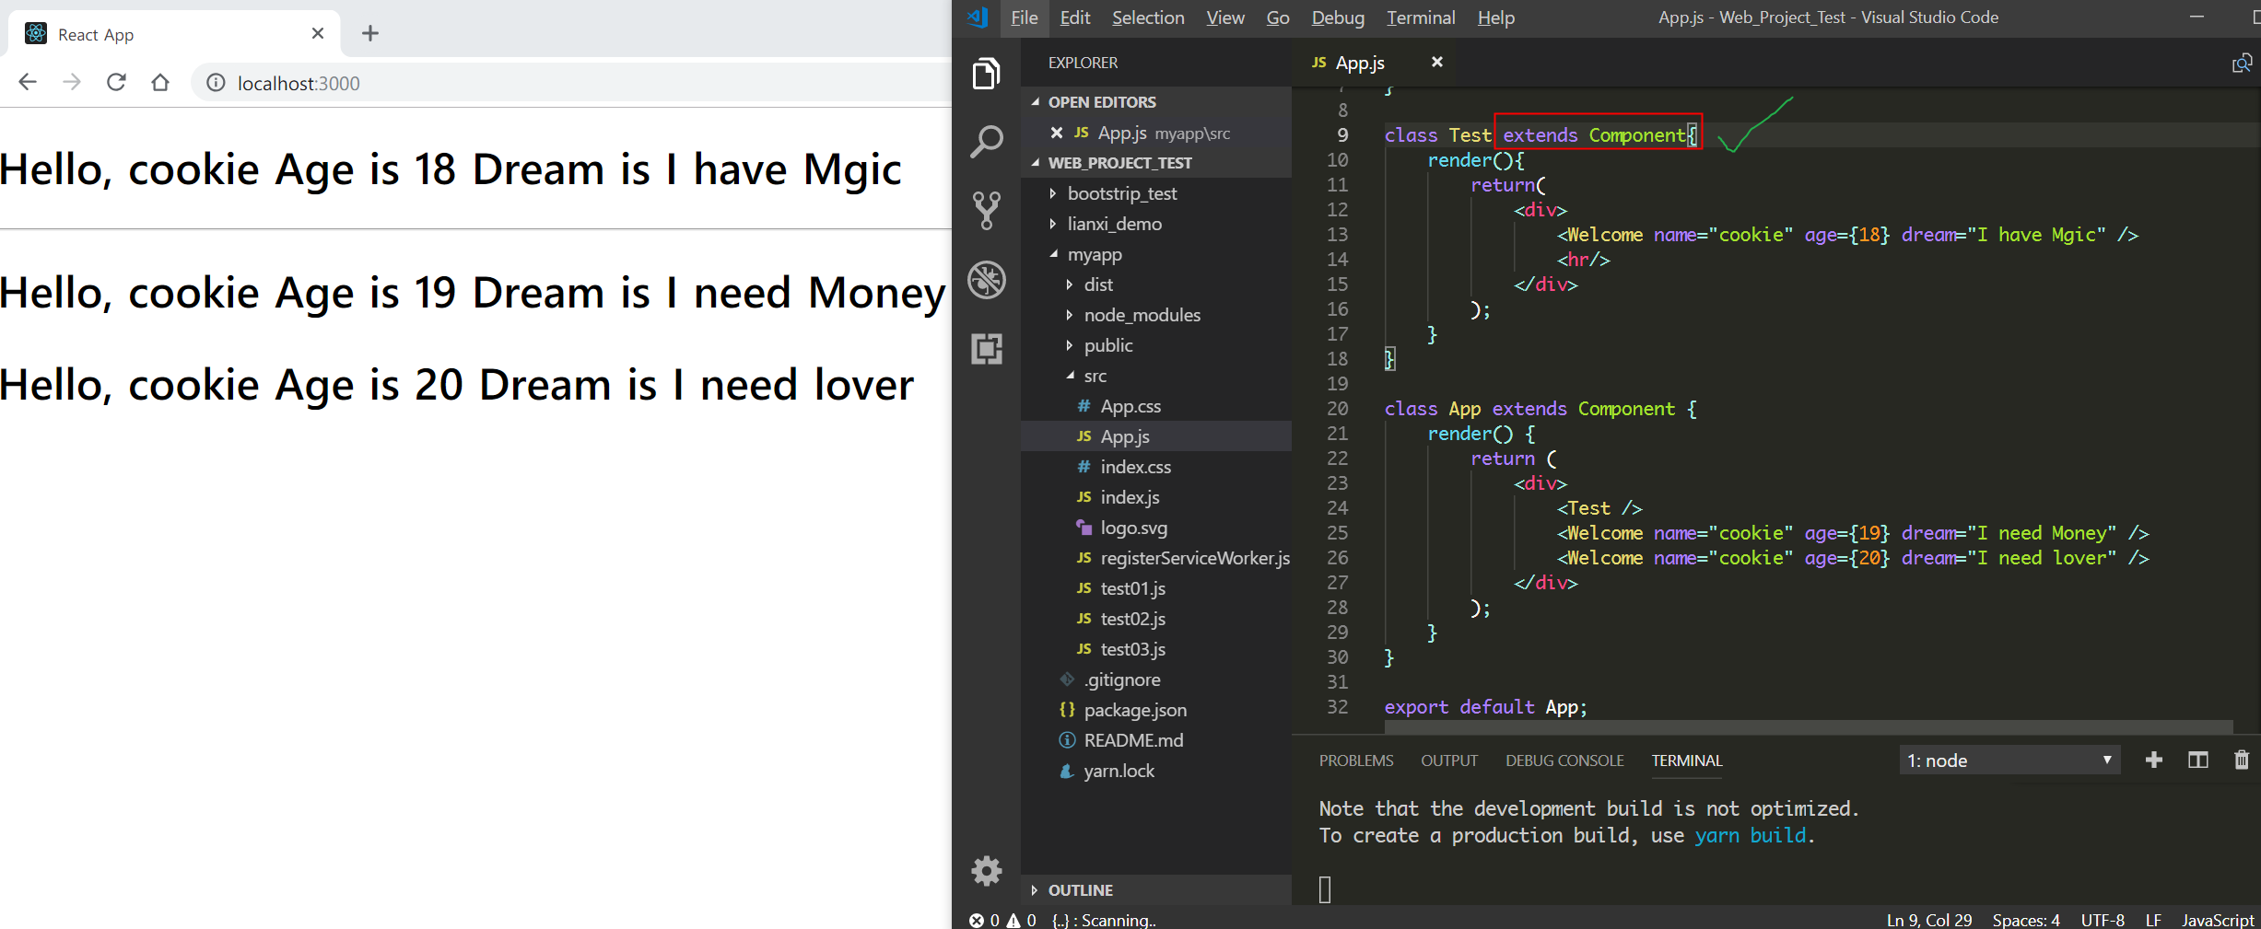This screenshot has width=2261, height=929.
Task: Expand the public folder
Action: pyautogui.click(x=1156, y=345)
